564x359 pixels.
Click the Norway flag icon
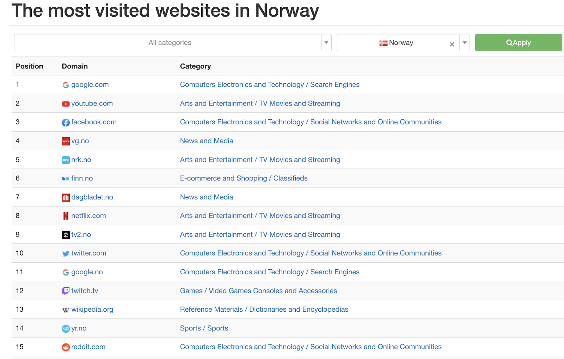(x=383, y=43)
